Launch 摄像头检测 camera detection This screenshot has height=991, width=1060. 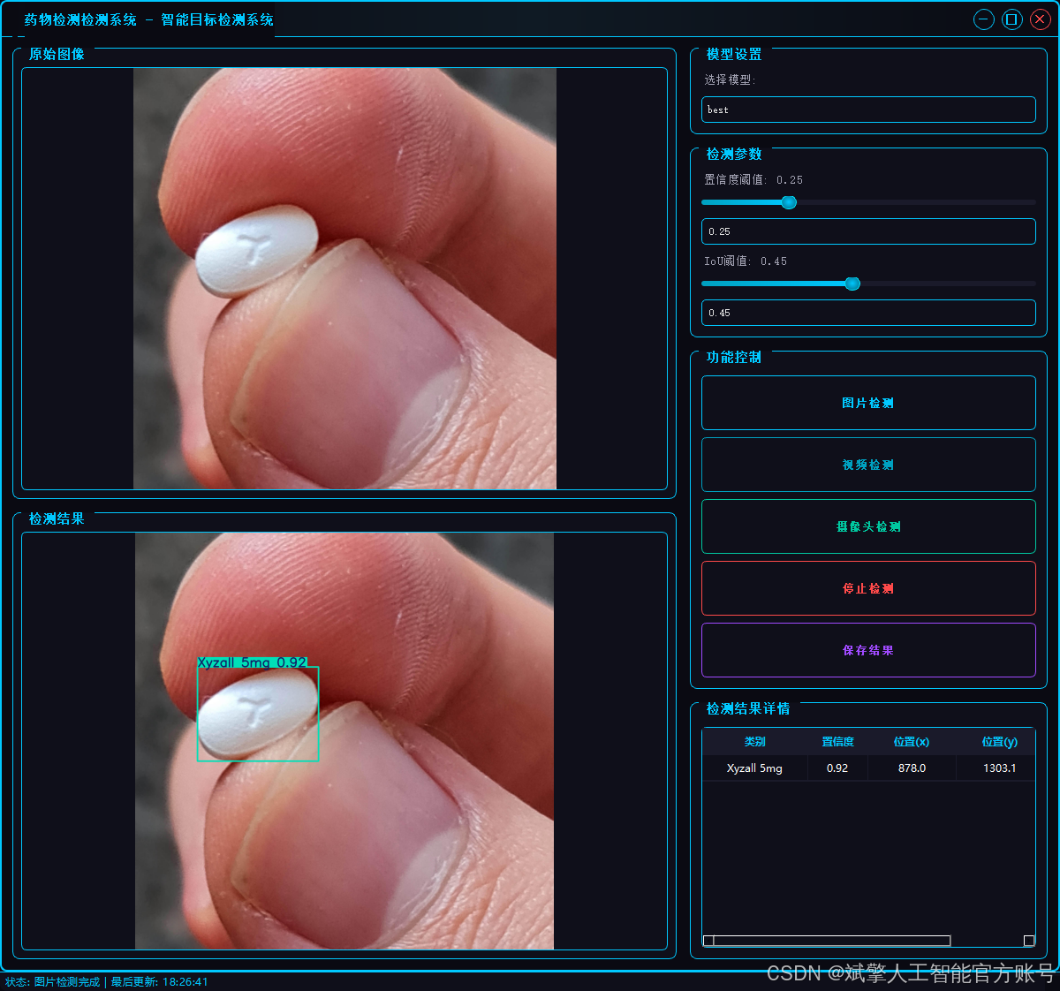tap(868, 526)
